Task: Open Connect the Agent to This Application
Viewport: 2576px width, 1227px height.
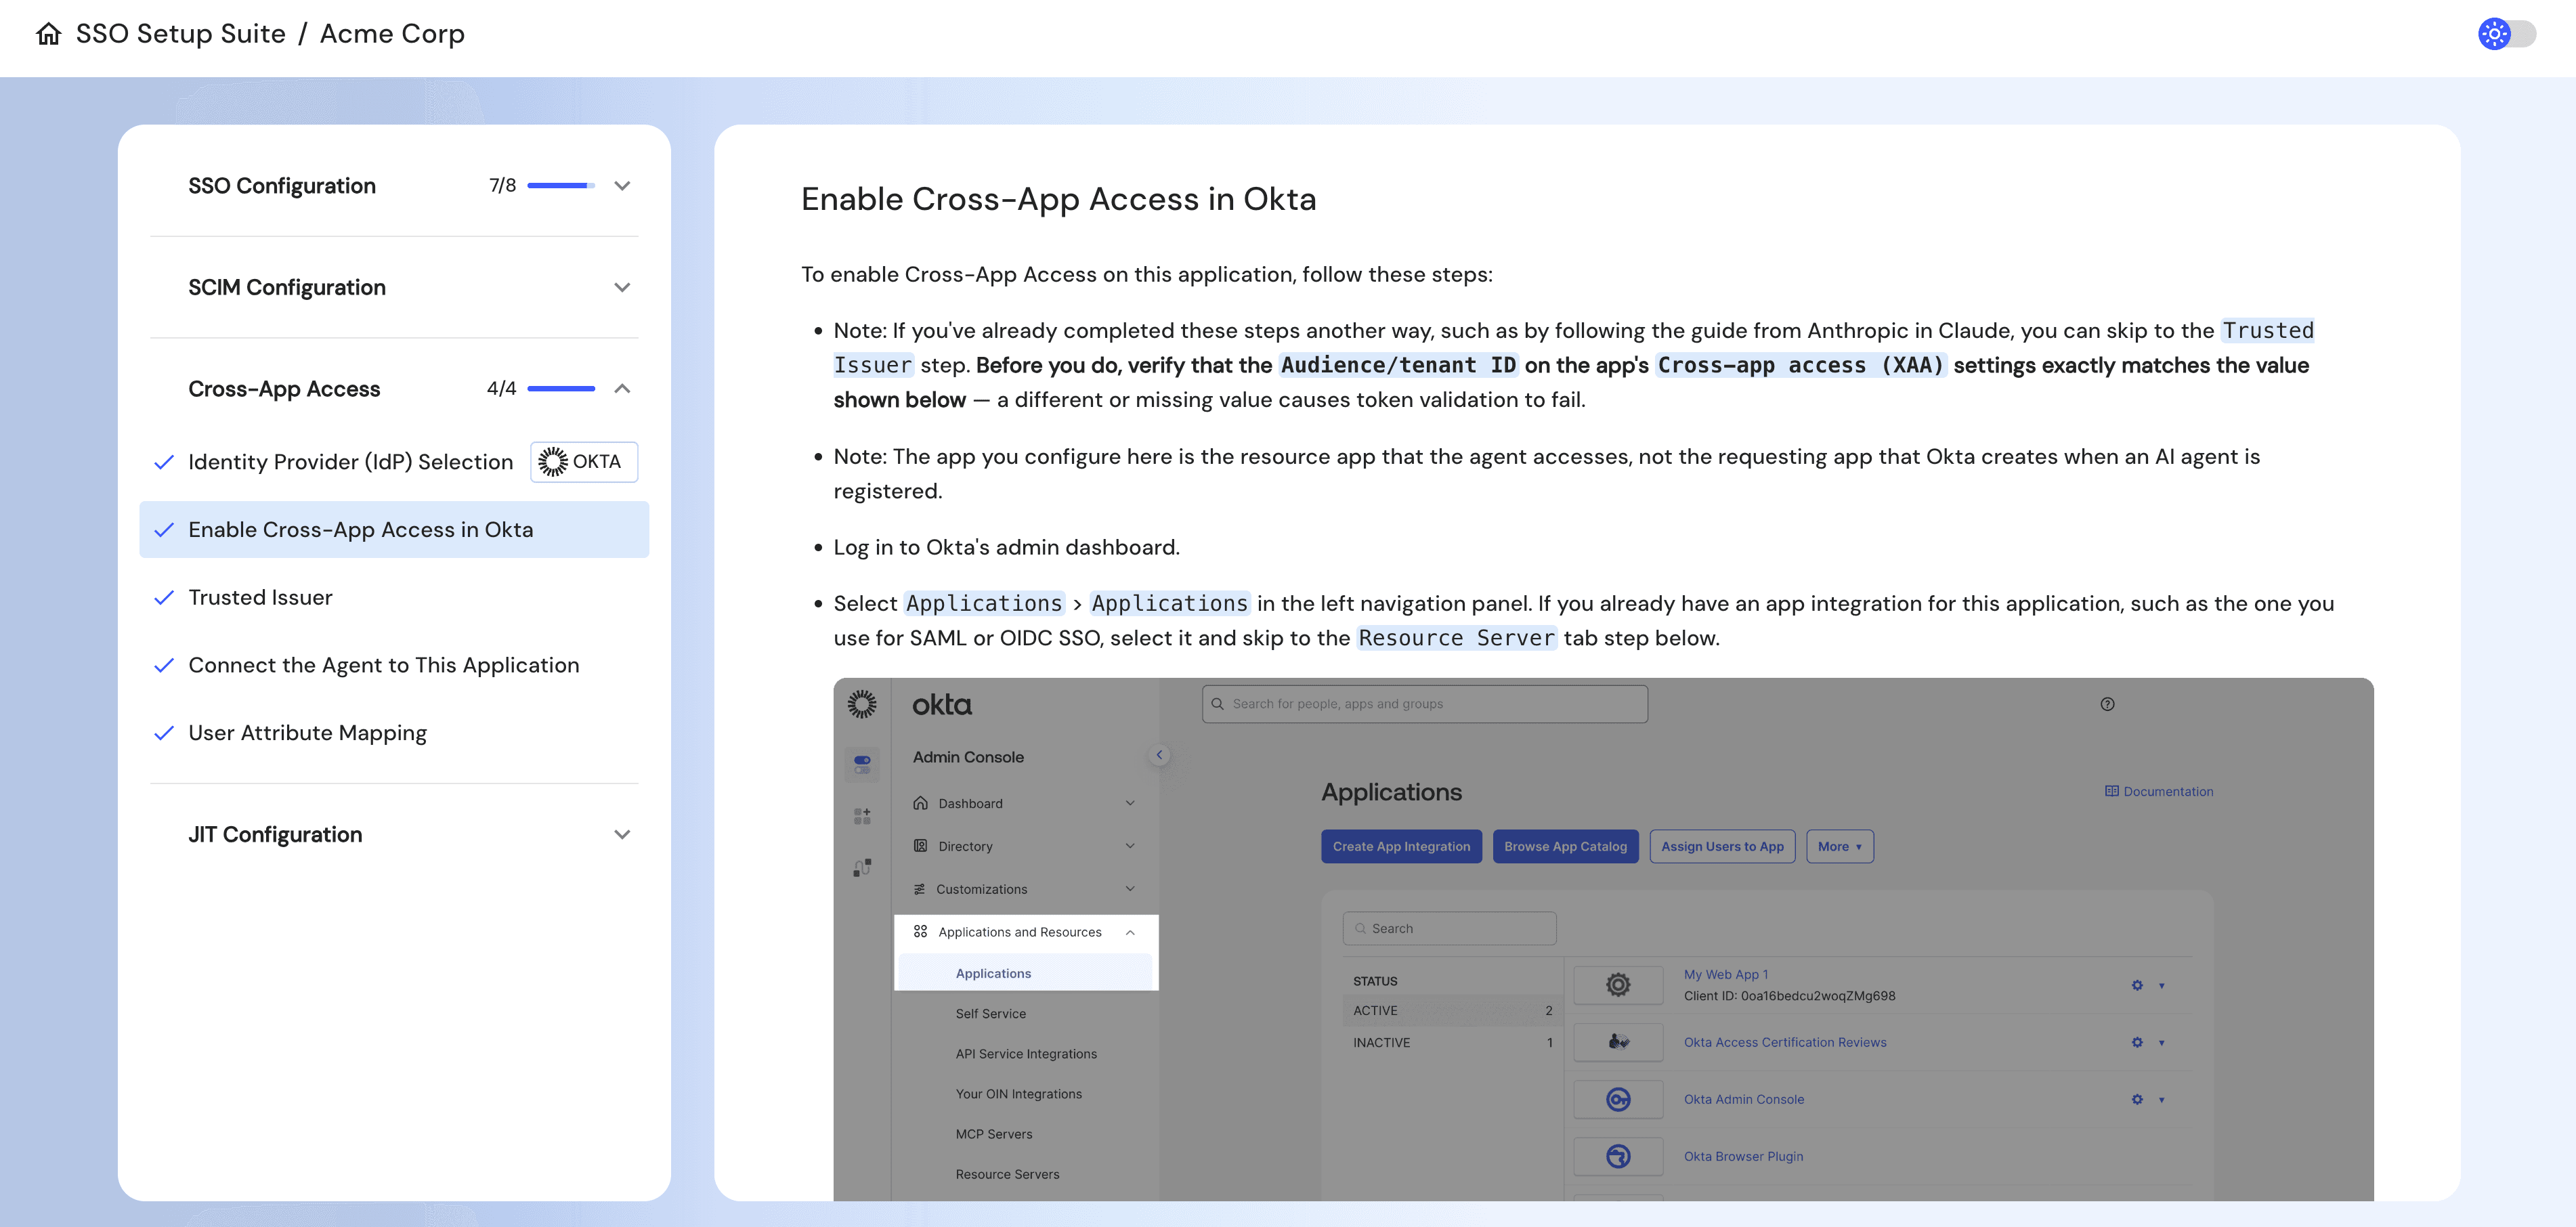Action: 384,666
